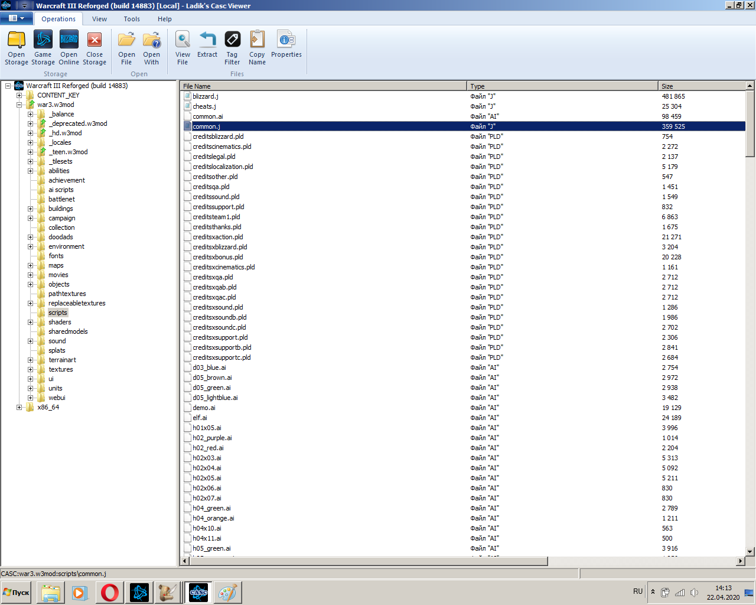Select the webui folder in tree
756x605 pixels.
tap(57, 398)
